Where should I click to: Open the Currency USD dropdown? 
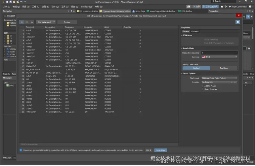tap(219, 57)
